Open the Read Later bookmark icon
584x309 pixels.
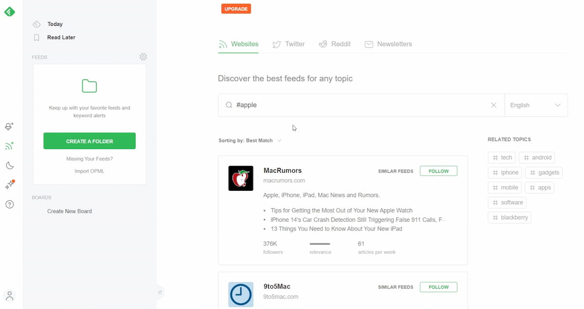36,37
